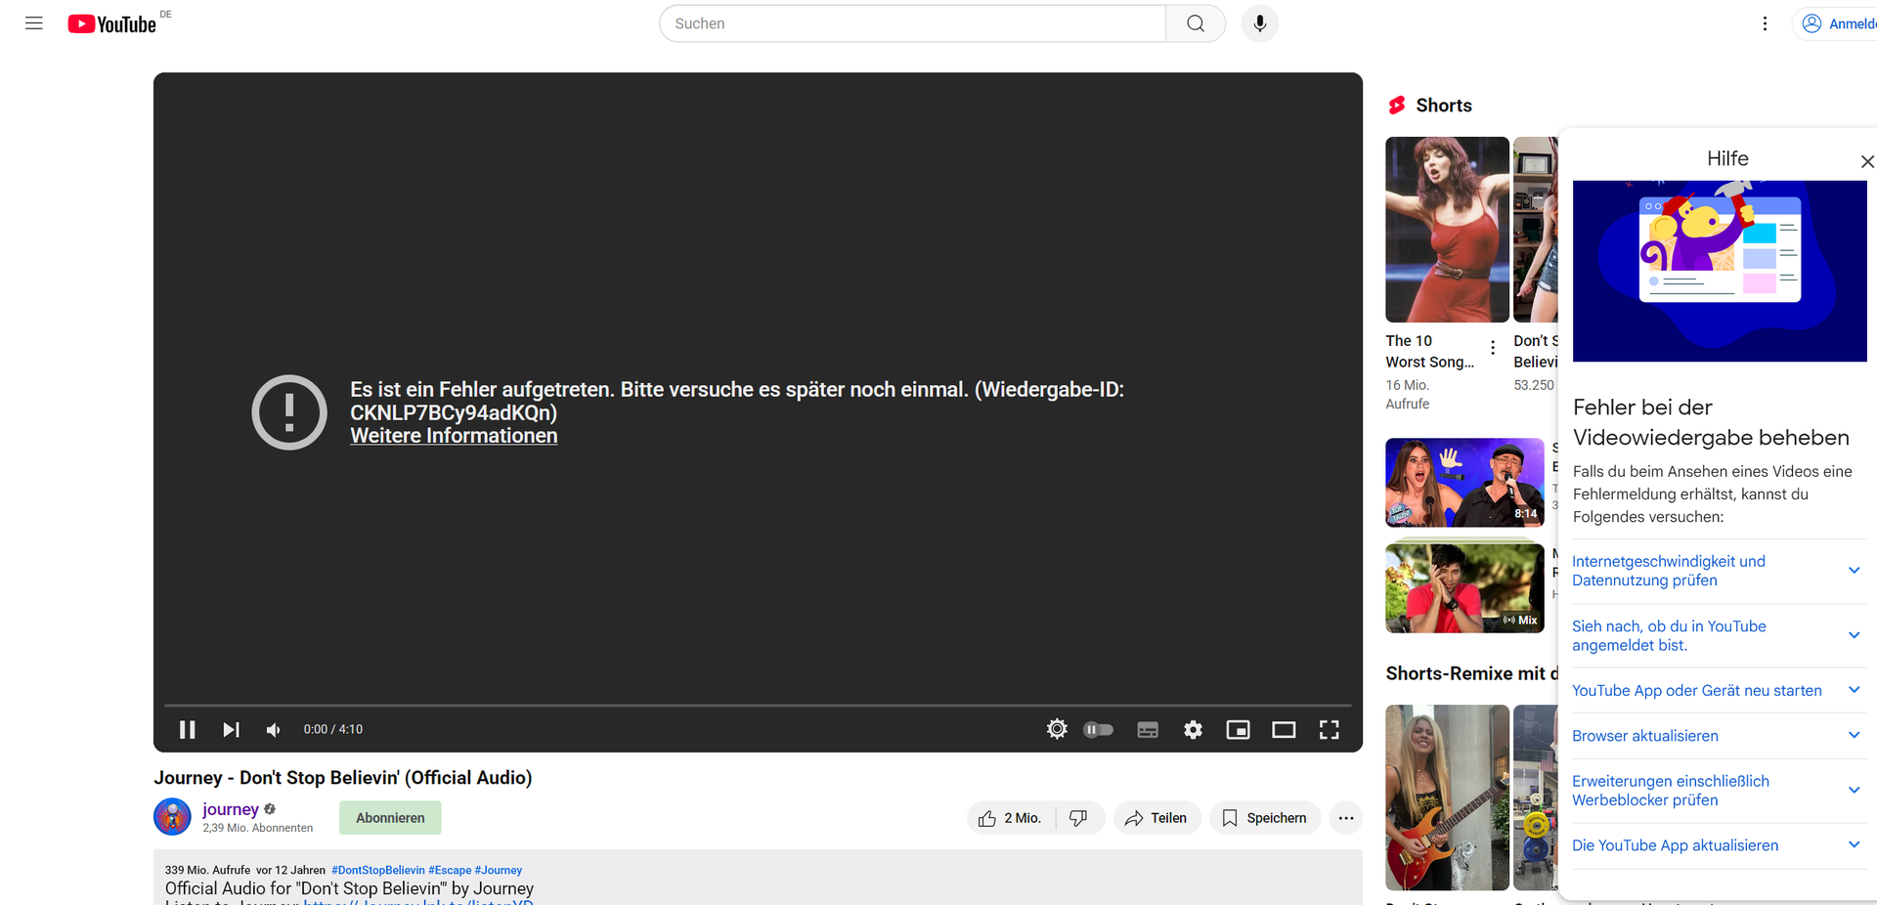Expand Browser aktualisieren section
This screenshot has height=905, width=1877.
pos(1717,736)
